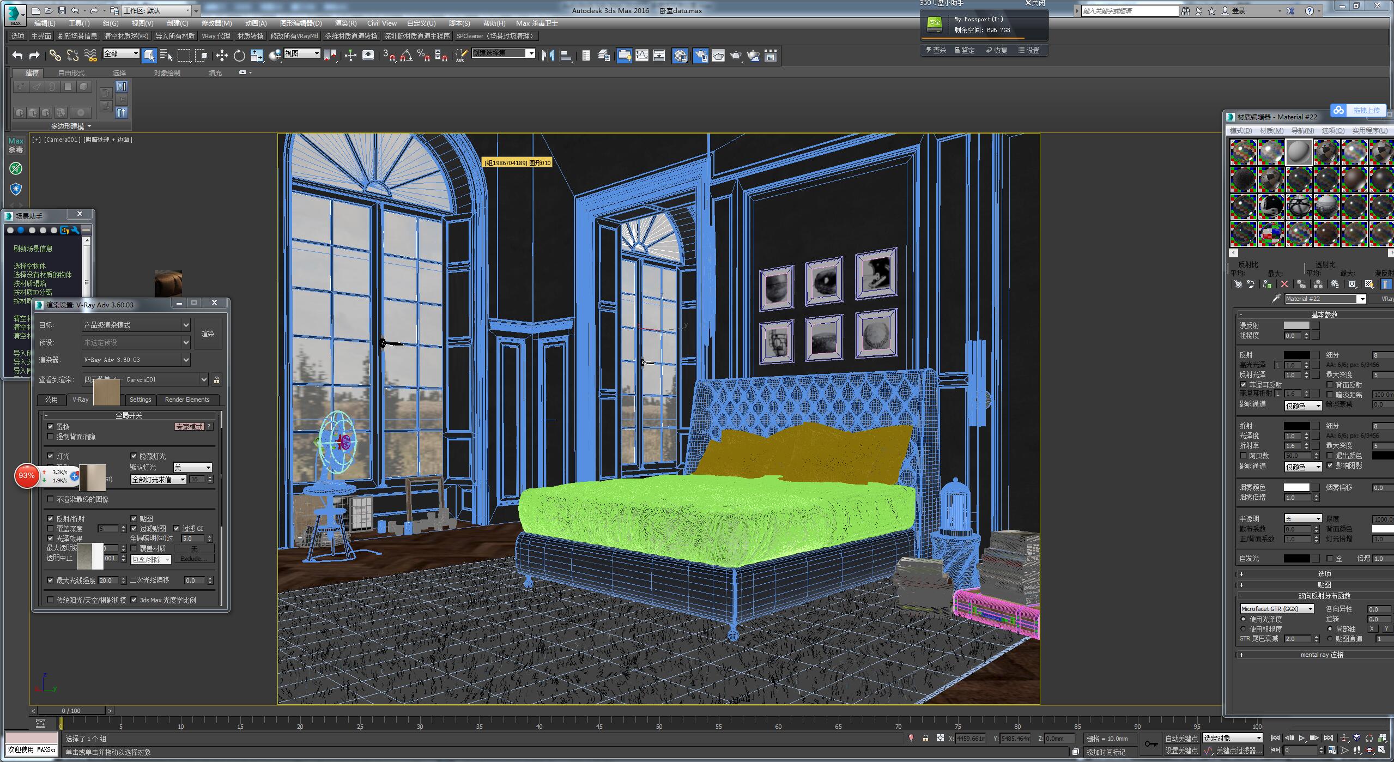
Task: Toggle 菲涅耳反射 checkbox in the material editor
Action: click(x=1244, y=385)
